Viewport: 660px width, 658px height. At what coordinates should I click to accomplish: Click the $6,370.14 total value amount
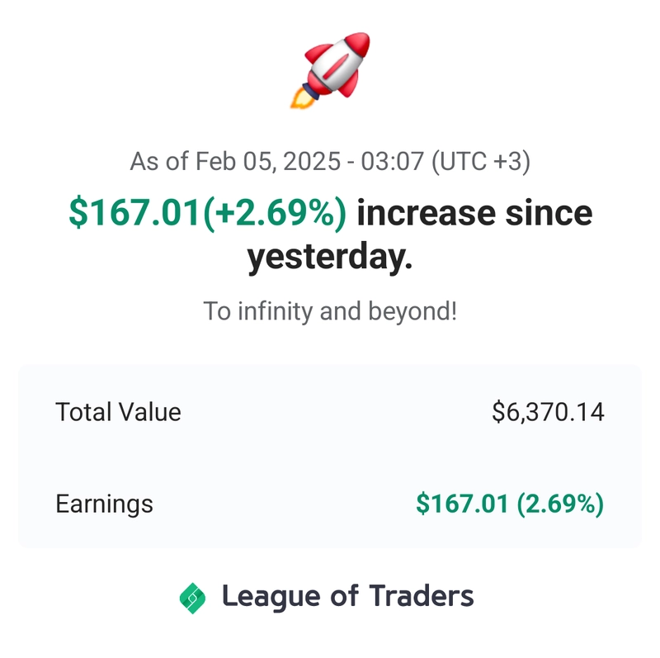[548, 412]
